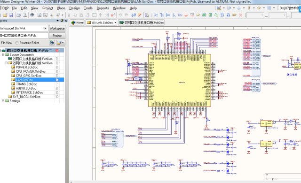Select CPU_GPIO.SchDoc in the project tree
301x183 pixels.
[x=29, y=76]
